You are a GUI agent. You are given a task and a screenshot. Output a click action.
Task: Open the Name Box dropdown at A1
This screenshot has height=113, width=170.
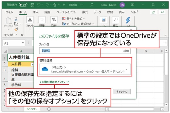click(x=23, y=43)
